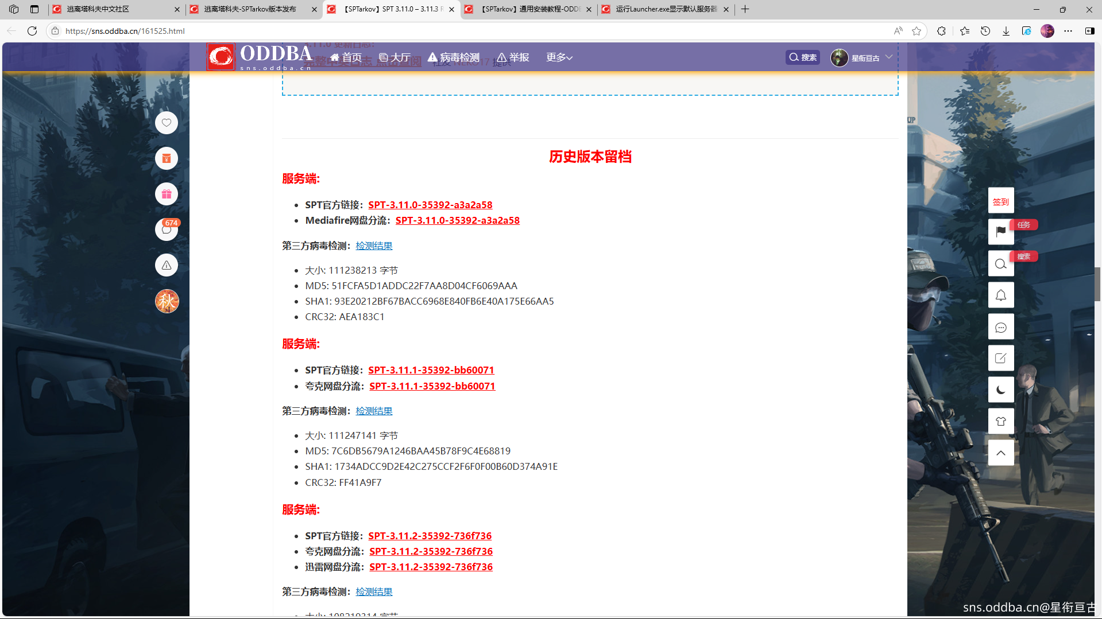The image size is (1102, 619).
Task: Open 检测结果 link under 3.11.1 section
Action: coord(374,411)
